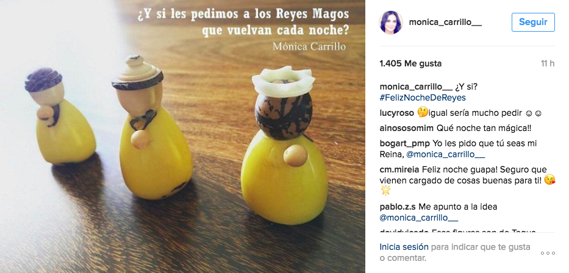This screenshot has height=273, width=569.
Task: Click the 11 h post timestamp
Action: [548, 63]
